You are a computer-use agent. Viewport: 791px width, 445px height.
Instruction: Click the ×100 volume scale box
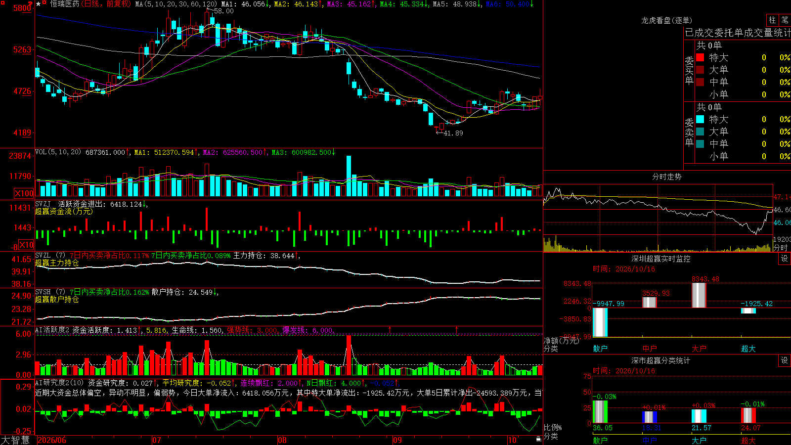pos(24,193)
